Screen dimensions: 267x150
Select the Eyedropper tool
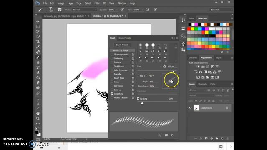pyautogui.click(x=38, y=47)
